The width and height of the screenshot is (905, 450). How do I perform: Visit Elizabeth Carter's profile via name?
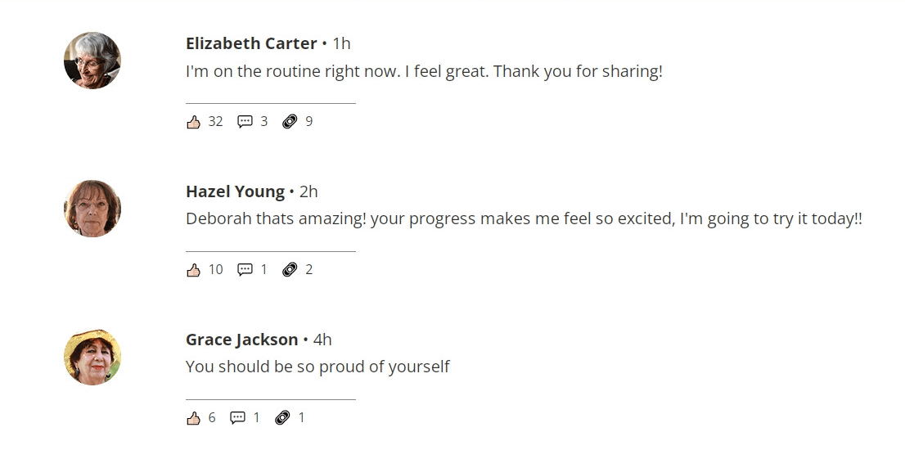pos(251,43)
